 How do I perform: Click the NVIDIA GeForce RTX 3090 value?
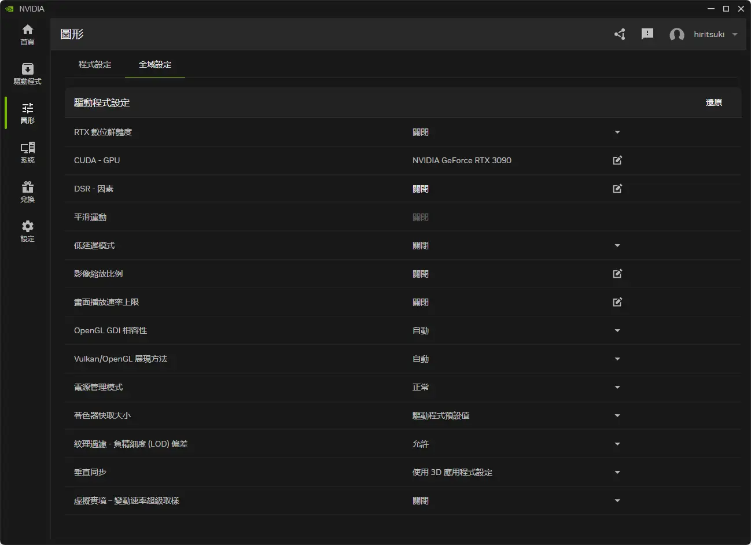pyautogui.click(x=462, y=160)
